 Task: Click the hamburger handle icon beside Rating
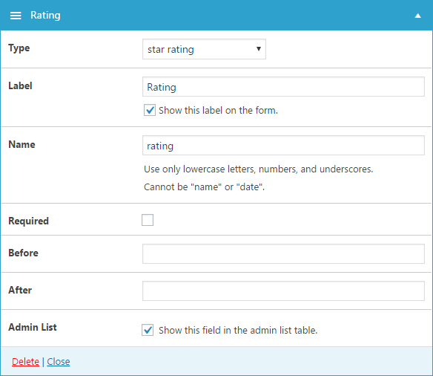coord(16,16)
